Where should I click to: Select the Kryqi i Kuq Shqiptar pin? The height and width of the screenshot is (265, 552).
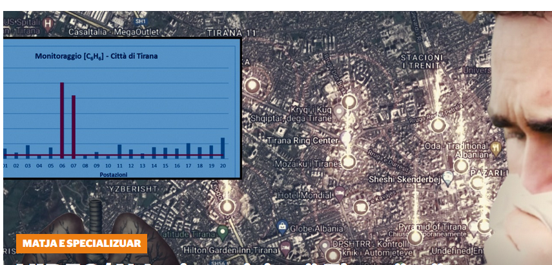click(x=339, y=111)
